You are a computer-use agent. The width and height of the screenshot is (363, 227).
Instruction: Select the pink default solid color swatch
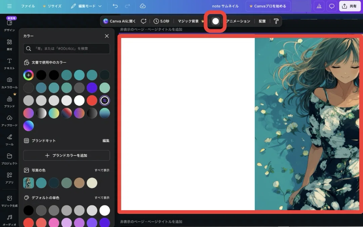click(x=54, y=223)
